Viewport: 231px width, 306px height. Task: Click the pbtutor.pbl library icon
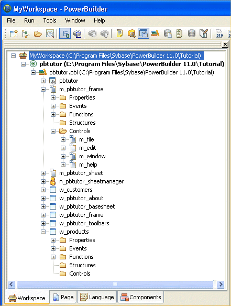coord(43,72)
